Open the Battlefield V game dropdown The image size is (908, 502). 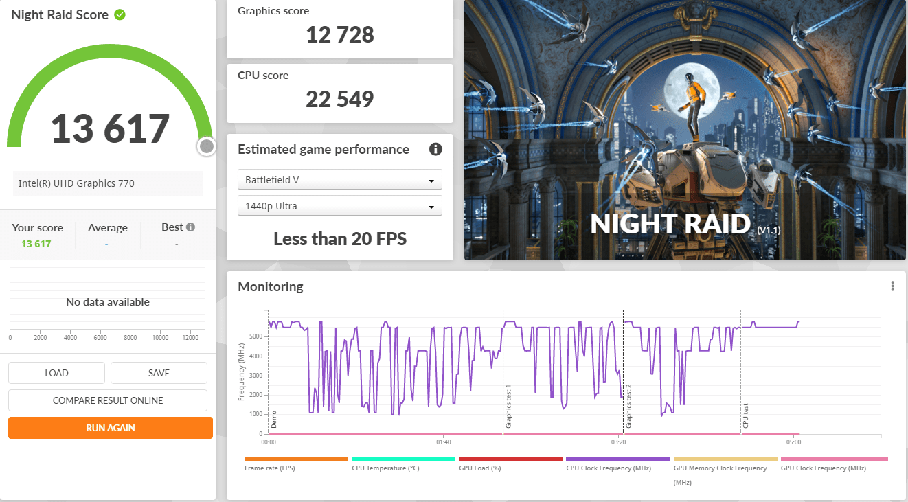(x=340, y=180)
